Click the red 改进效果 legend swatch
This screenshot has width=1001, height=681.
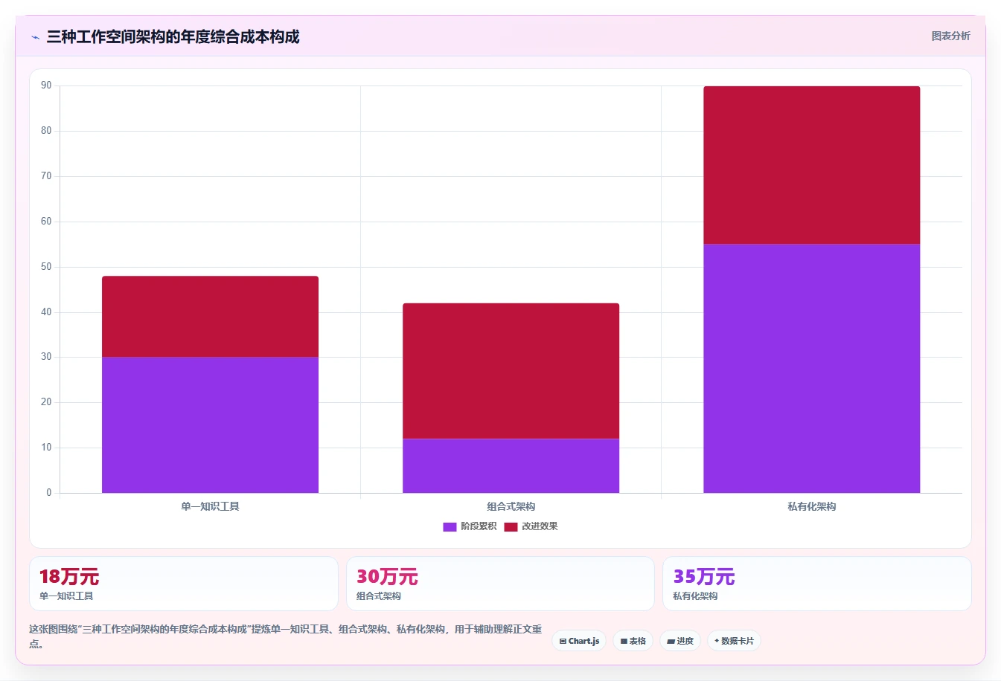[x=511, y=526]
